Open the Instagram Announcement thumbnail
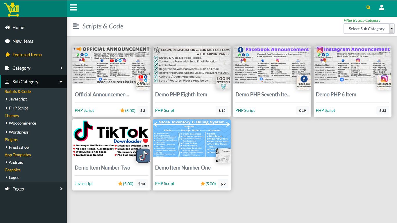 [353, 65]
